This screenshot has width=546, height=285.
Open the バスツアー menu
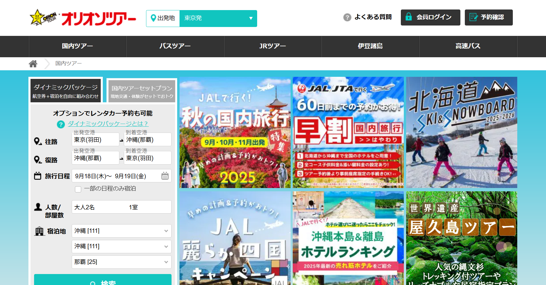[175, 46]
